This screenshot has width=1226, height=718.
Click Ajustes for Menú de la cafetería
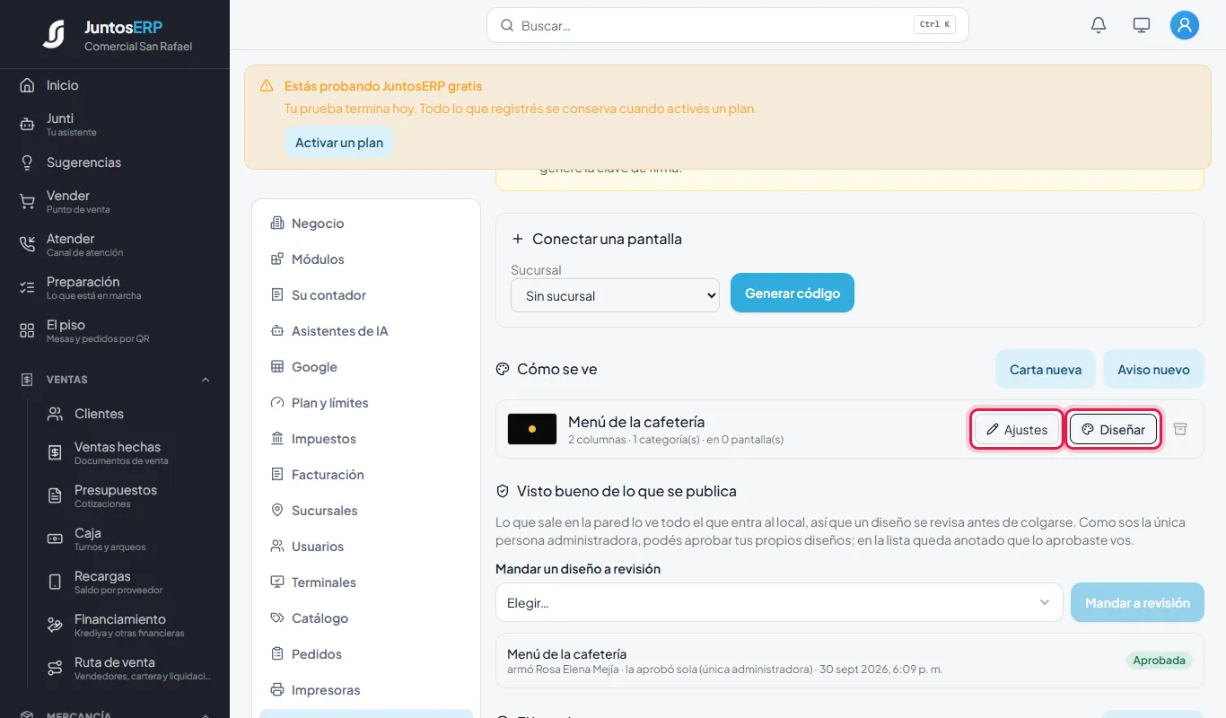click(x=1017, y=429)
